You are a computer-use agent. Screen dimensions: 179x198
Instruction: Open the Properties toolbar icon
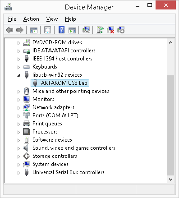(x=48, y=30)
